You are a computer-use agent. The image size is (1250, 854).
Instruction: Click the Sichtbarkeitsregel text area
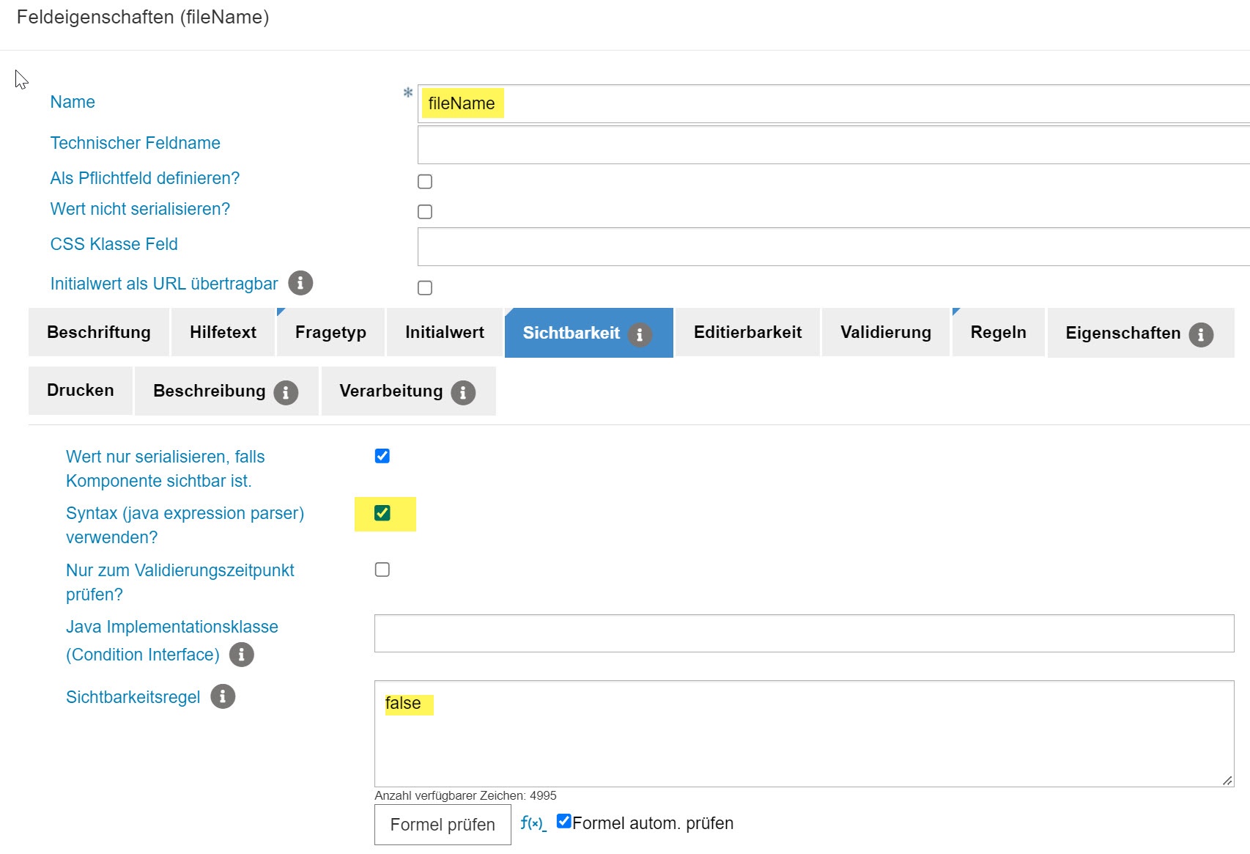pos(803,740)
